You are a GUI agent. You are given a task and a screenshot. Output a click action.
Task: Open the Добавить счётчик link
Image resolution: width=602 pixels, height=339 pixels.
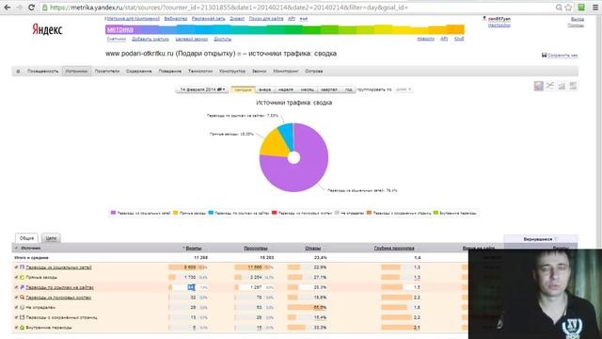coord(150,39)
